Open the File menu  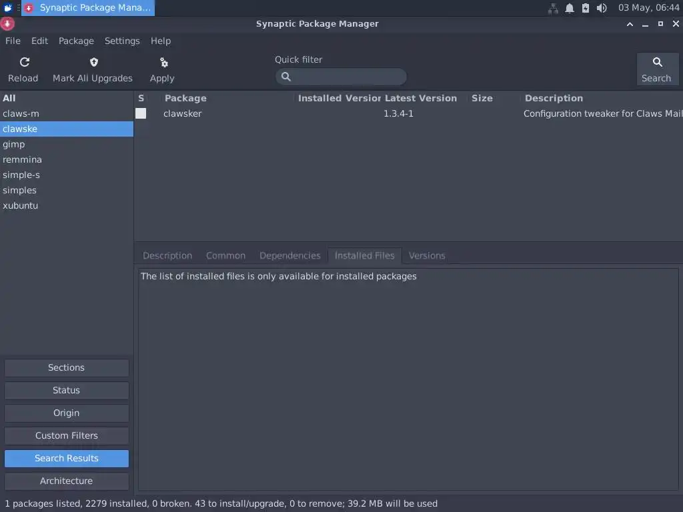tap(13, 41)
